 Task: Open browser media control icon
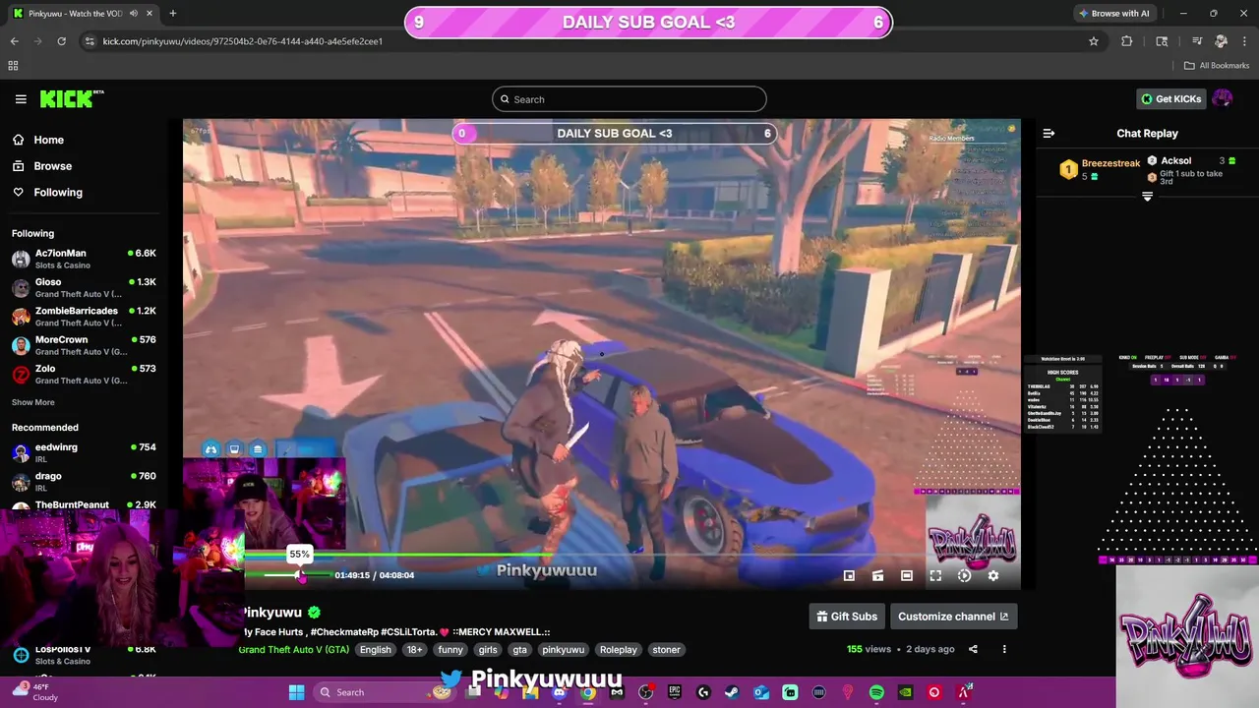click(x=1197, y=41)
